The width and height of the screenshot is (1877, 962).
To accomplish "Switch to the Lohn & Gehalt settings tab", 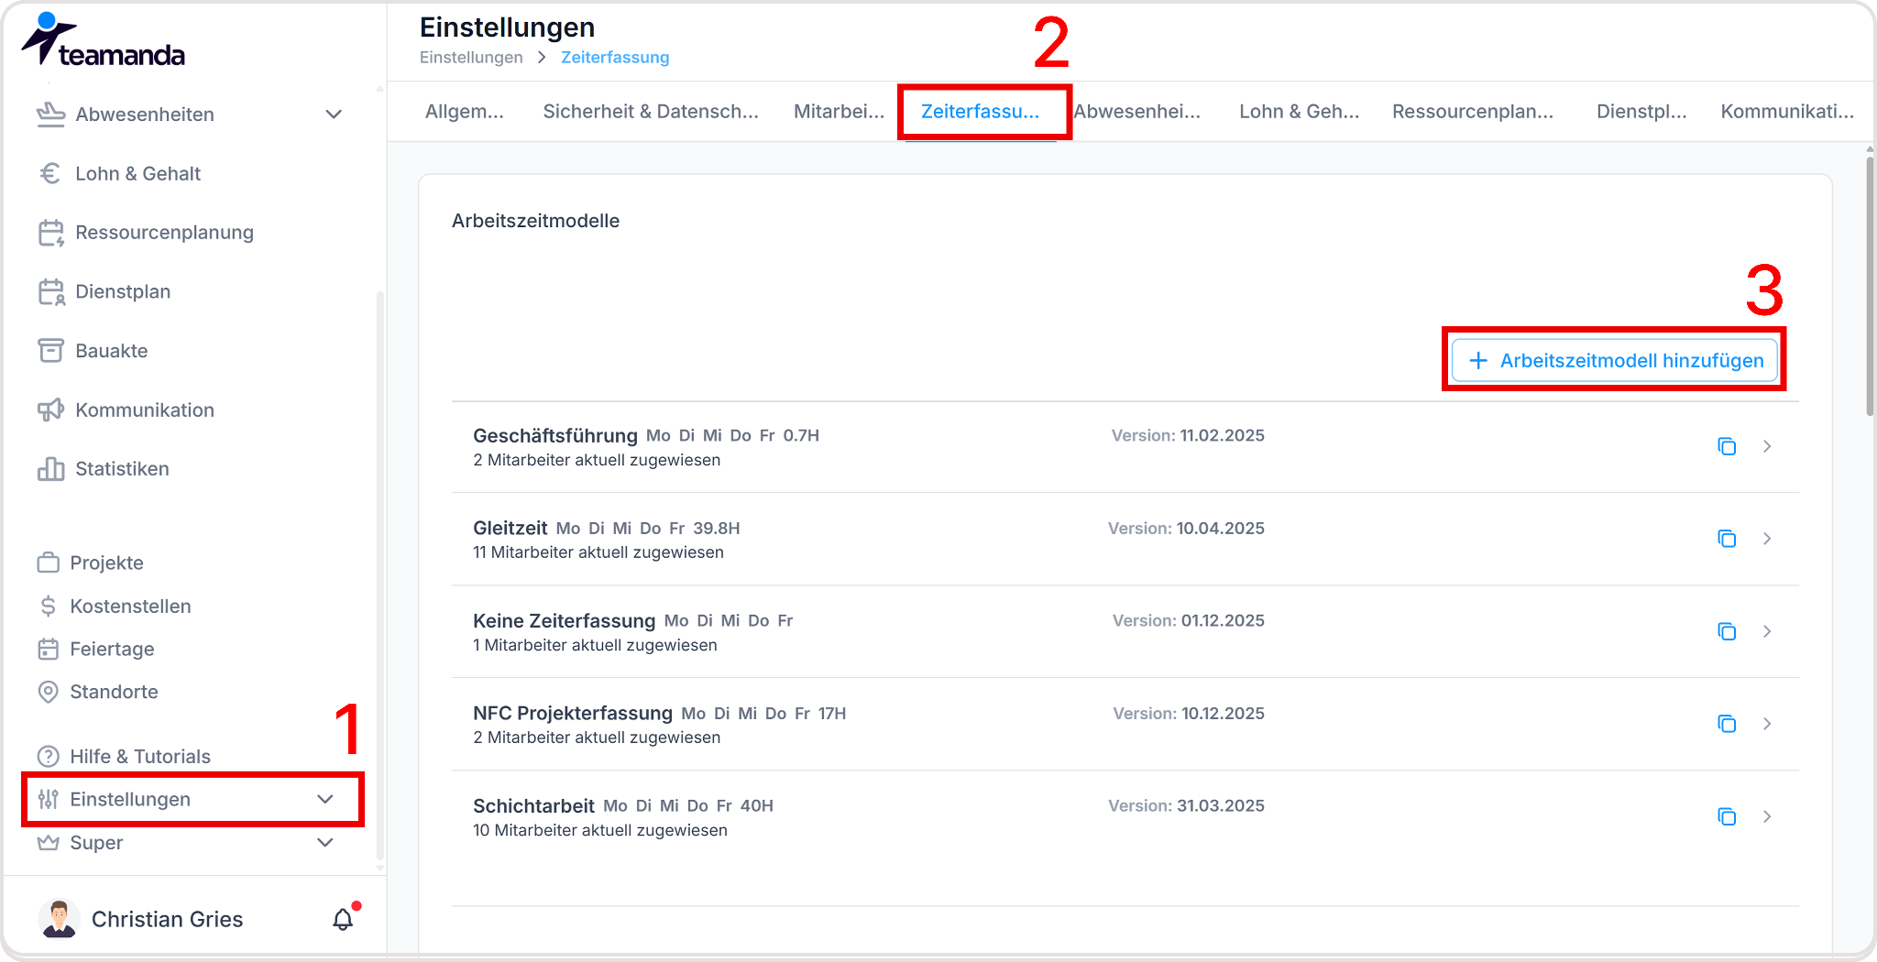I will click(1299, 112).
